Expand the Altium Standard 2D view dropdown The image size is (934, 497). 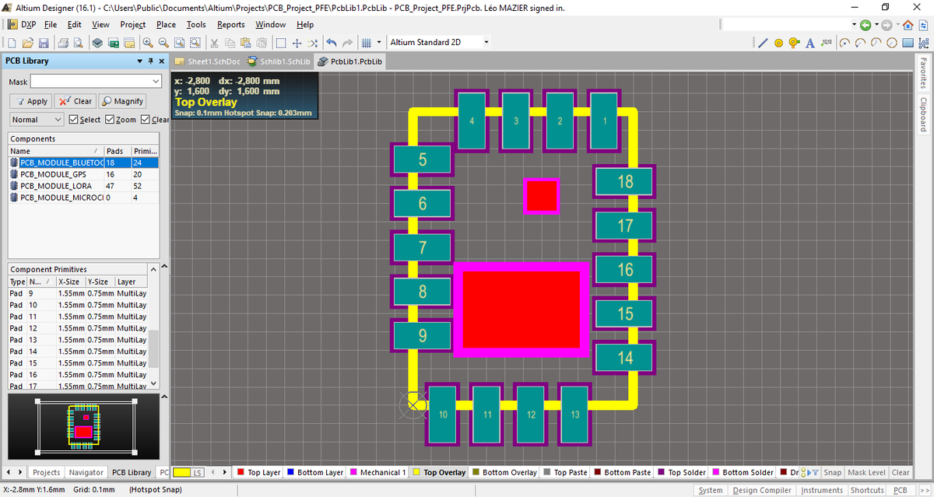tap(486, 42)
